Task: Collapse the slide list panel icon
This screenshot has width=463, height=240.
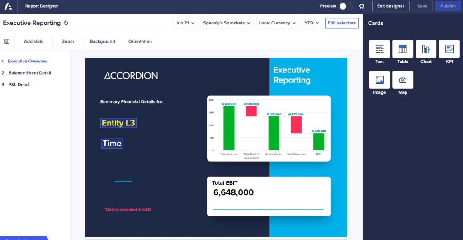Action: 7,42
